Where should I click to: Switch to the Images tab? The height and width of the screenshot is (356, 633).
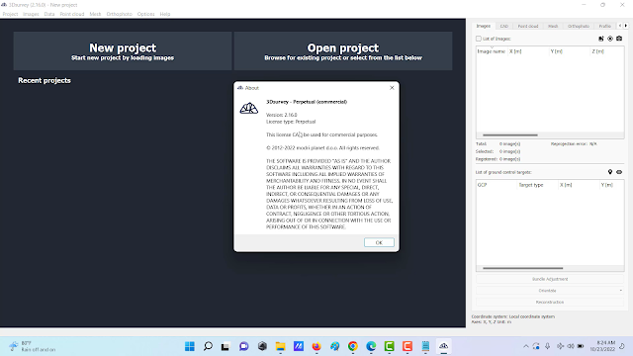click(x=484, y=26)
